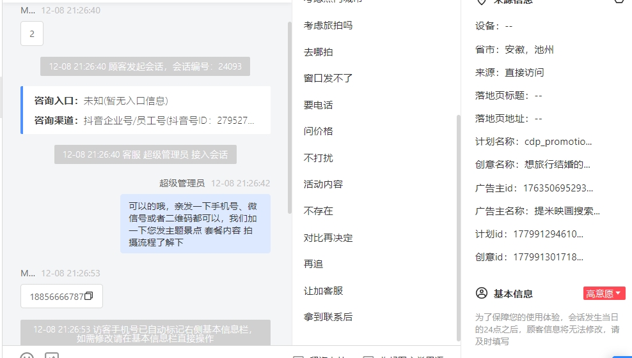632x358 pixels.
Task: Click 省市：安徽，池州 entry
Action: [514, 50]
